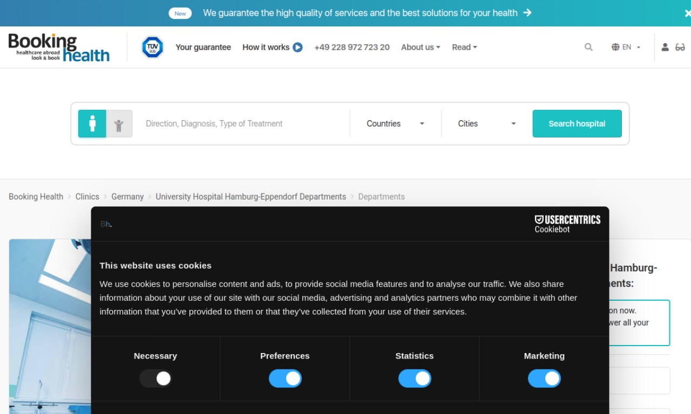Click the hospital room photo
The image size is (691, 414).
pyautogui.click(x=50, y=326)
